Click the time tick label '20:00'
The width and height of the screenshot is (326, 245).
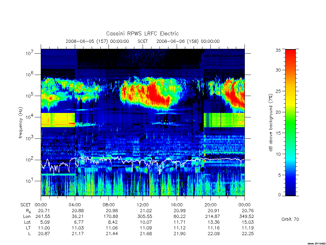(x=211, y=205)
